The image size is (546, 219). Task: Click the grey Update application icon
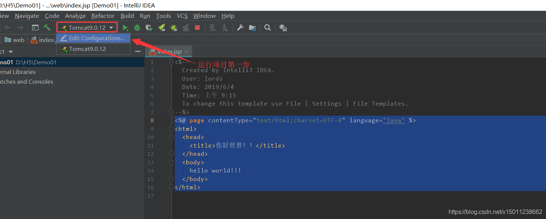[x=213, y=28]
